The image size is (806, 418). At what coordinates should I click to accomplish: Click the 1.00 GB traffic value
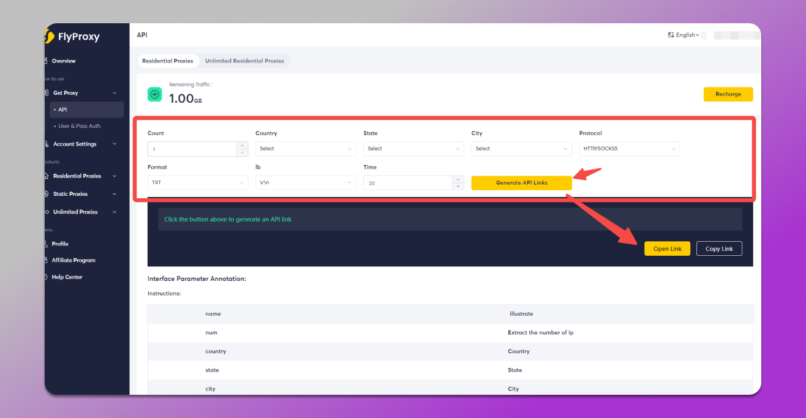tap(185, 99)
